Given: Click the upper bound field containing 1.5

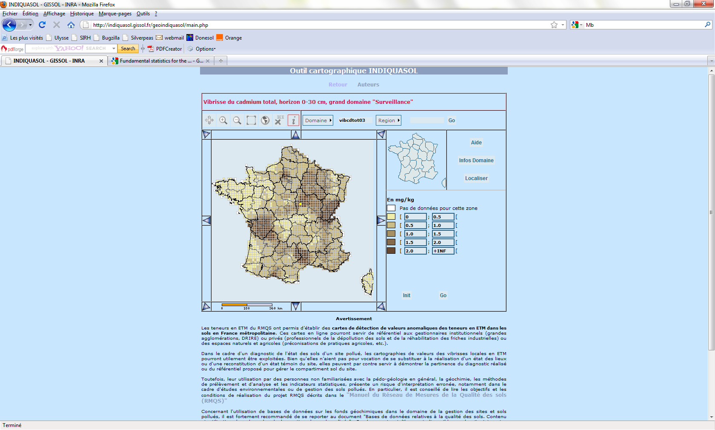Looking at the screenshot, I should [443, 234].
